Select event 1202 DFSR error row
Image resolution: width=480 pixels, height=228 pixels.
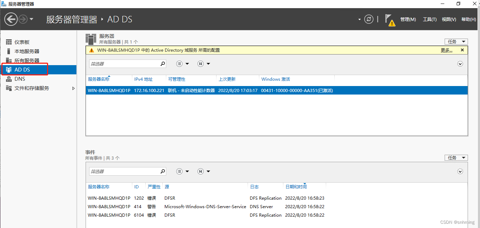click(x=277, y=198)
